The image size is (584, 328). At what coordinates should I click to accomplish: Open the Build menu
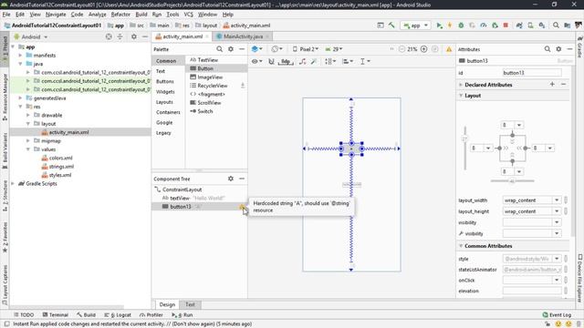[141, 15]
